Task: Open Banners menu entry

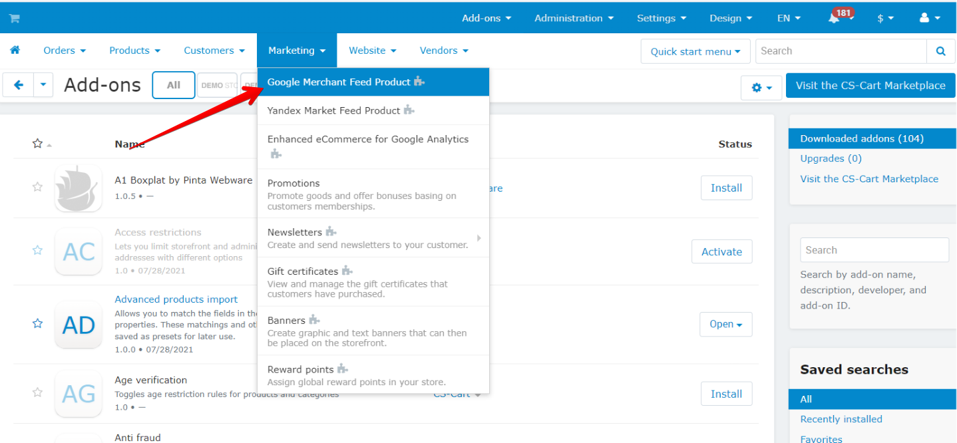Action: coord(373,331)
